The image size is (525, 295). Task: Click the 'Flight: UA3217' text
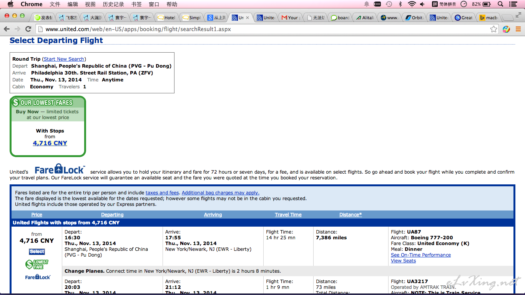coord(409,282)
